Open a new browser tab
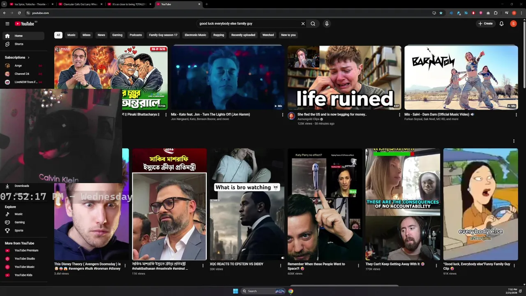 pos(206,4)
